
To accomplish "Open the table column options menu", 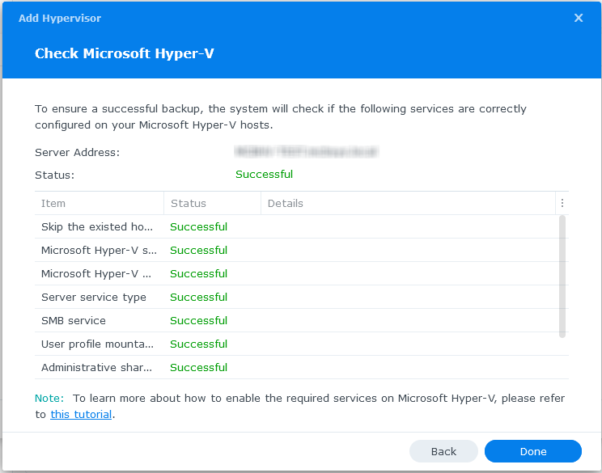I will pos(562,203).
